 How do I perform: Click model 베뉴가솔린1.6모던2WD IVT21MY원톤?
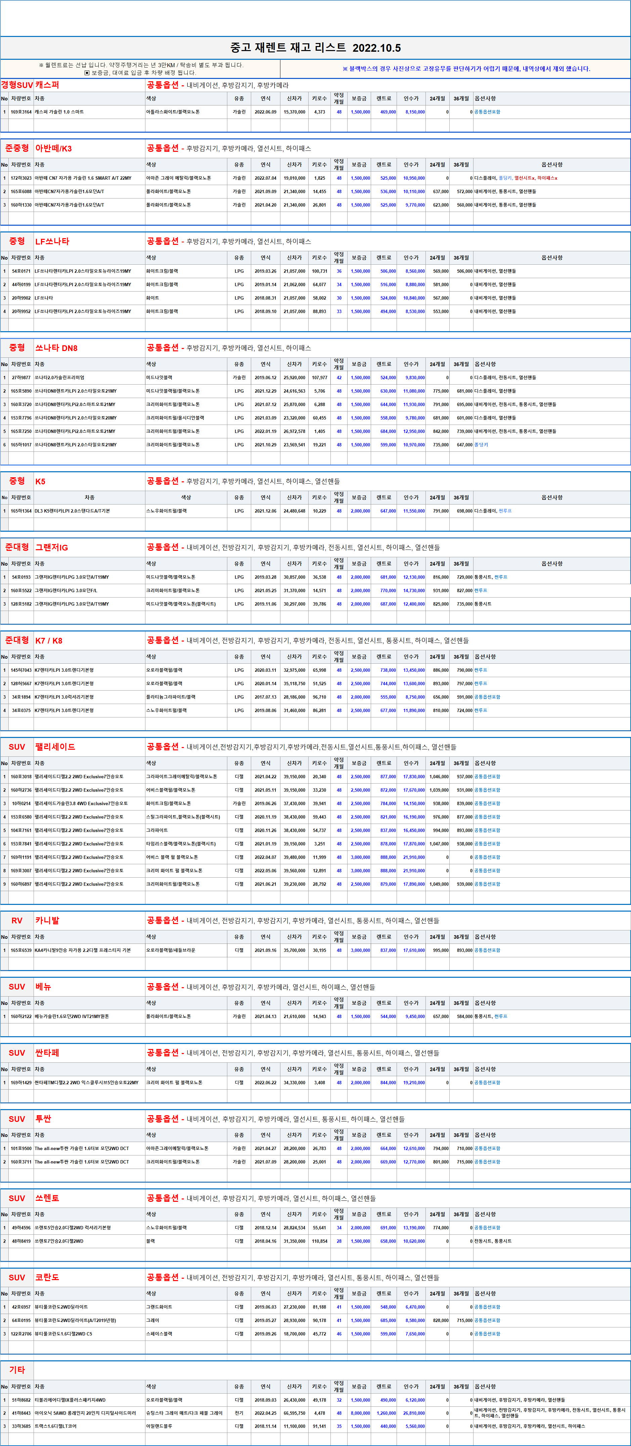(x=72, y=1017)
